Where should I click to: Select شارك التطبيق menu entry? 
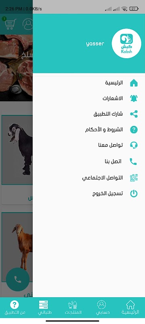click(x=108, y=114)
